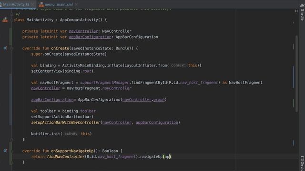
Task: Click the editor vertical scrollbar thumb
Action: [296, 74]
